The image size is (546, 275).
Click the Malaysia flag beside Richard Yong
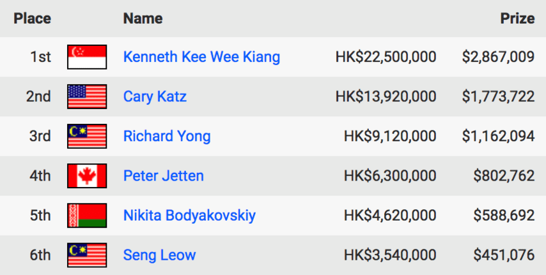click(87, 137)
